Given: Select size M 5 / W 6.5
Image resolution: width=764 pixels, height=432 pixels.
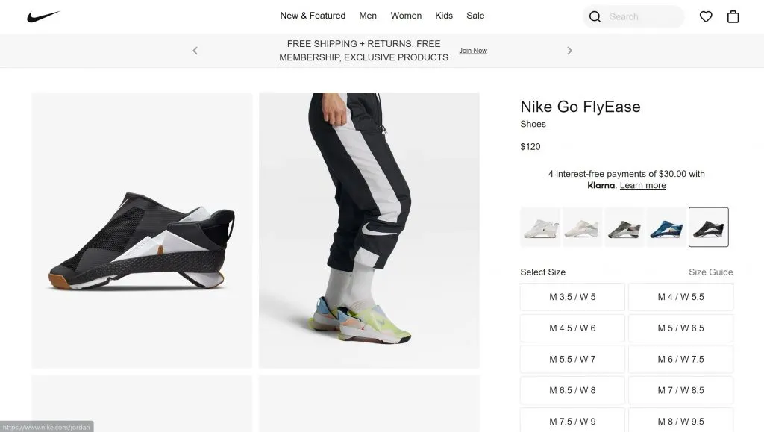Looking at the screenshot, I should (x=680, y=328).
